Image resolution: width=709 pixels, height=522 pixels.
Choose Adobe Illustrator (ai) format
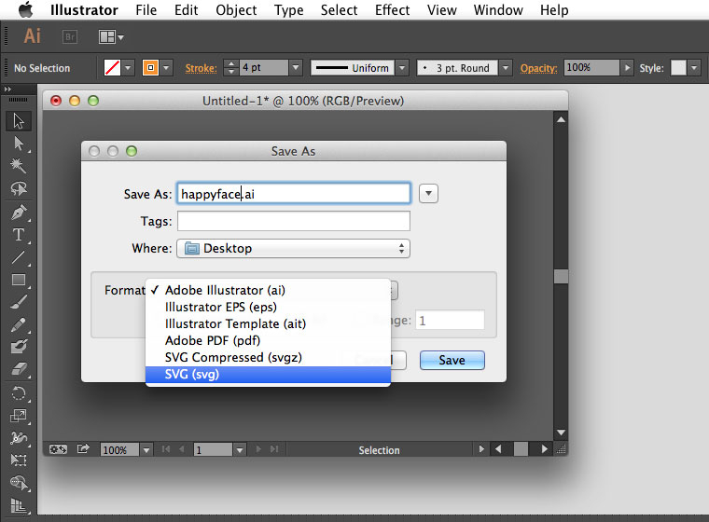coord(268,290)
